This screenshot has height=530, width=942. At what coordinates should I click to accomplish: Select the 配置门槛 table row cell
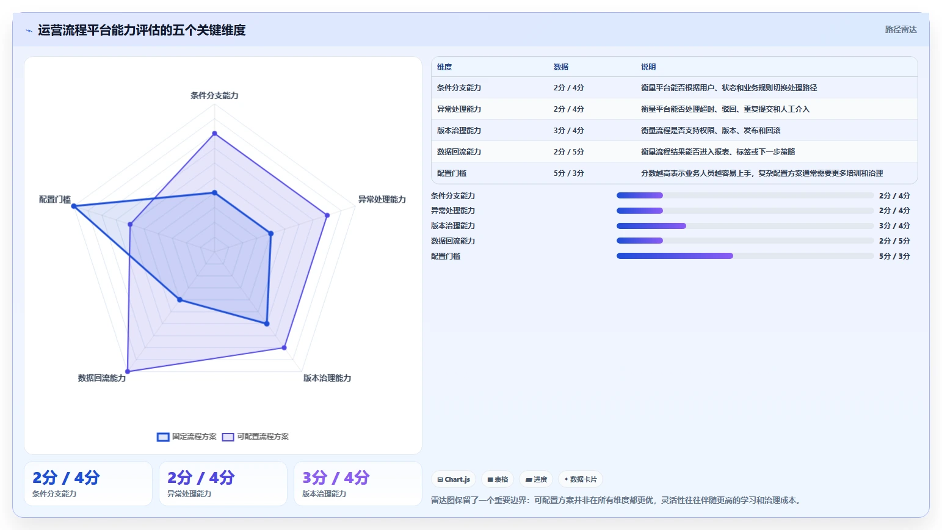pos(452,173)
